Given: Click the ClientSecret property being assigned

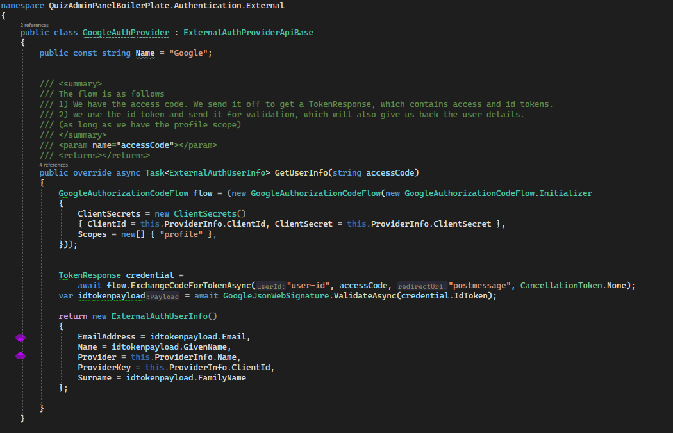Looking at the screenshot, I should [x=303, y=224].
